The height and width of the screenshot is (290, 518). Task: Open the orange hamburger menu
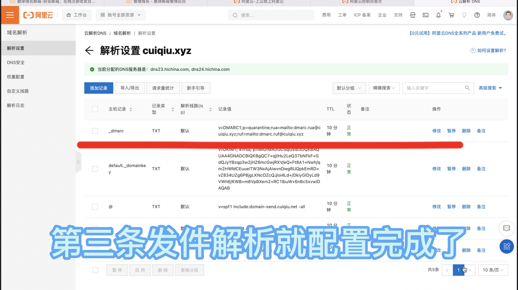pyautogui.click(x=10, y=15)
